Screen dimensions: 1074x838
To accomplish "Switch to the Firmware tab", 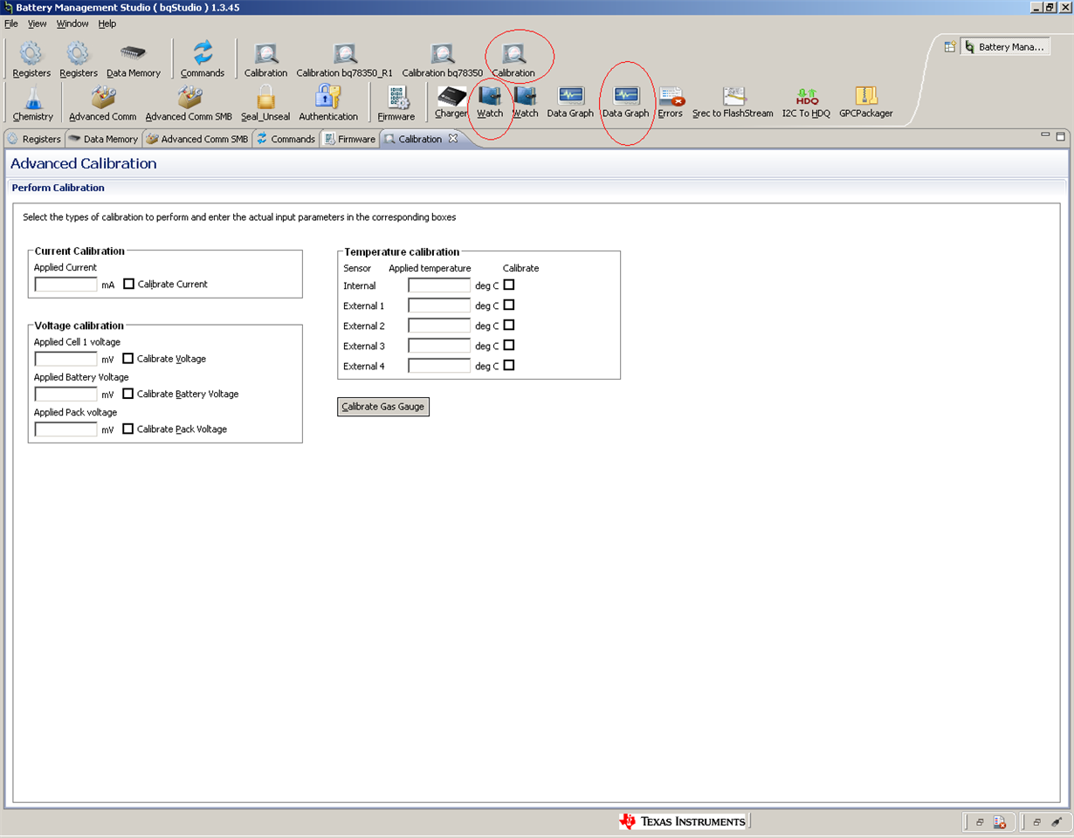I will click(349, 139).
